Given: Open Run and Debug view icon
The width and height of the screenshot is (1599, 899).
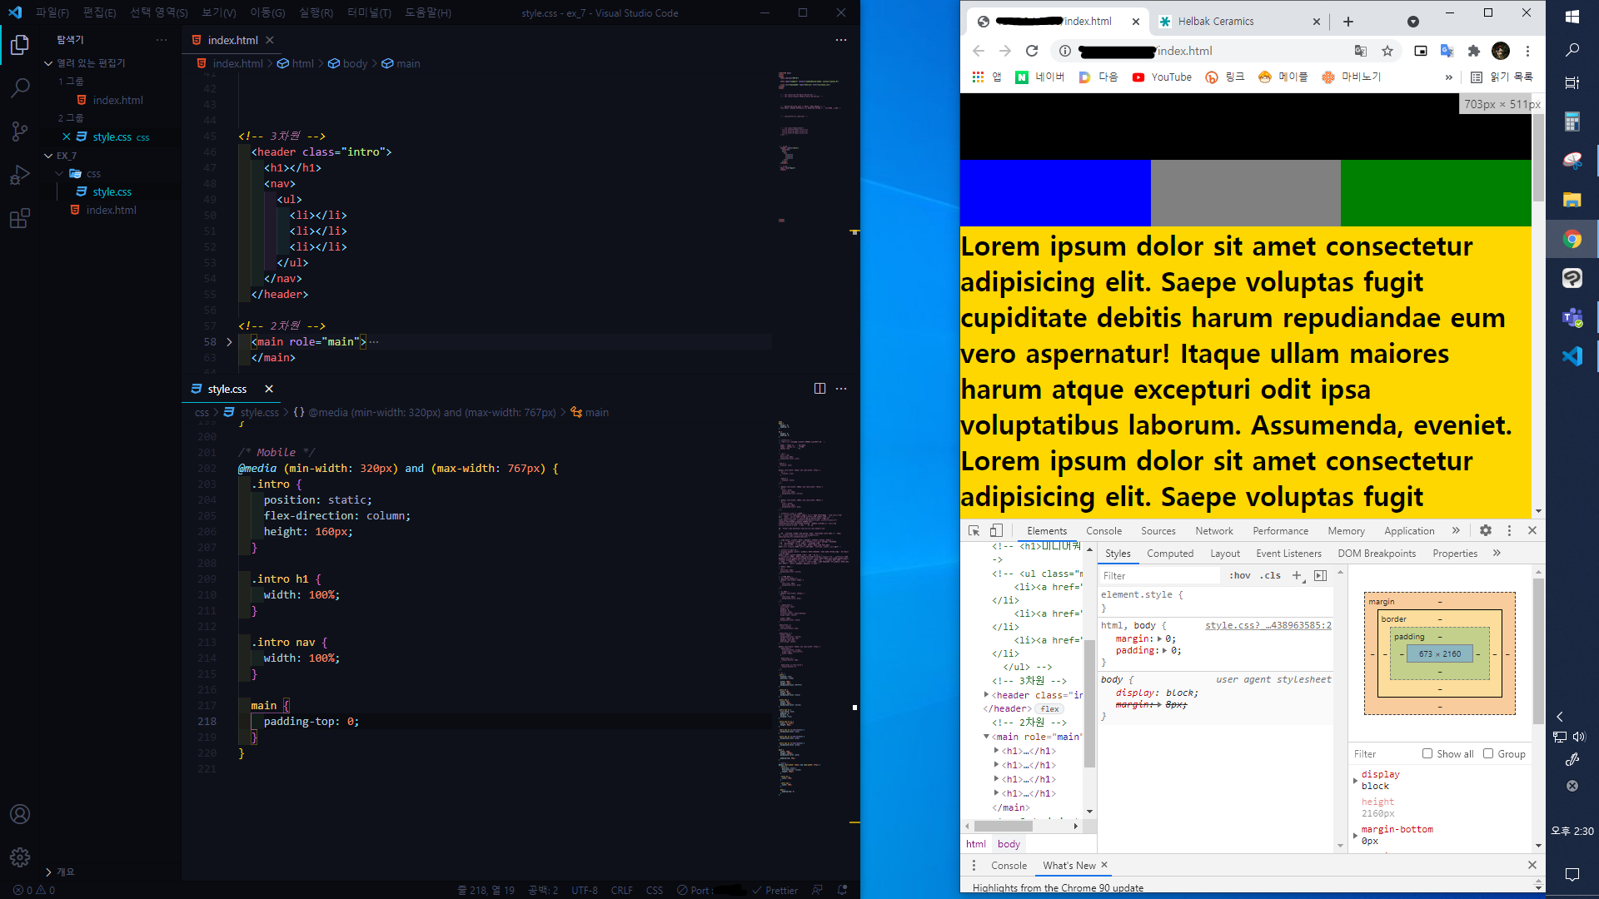Looking at the screenshot, I should [x=20, y=175].
